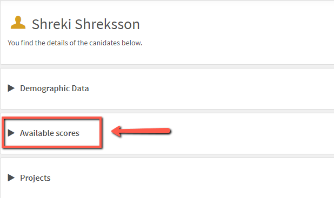
Task: Click the tail end of the red arrow
Action: 169,131
